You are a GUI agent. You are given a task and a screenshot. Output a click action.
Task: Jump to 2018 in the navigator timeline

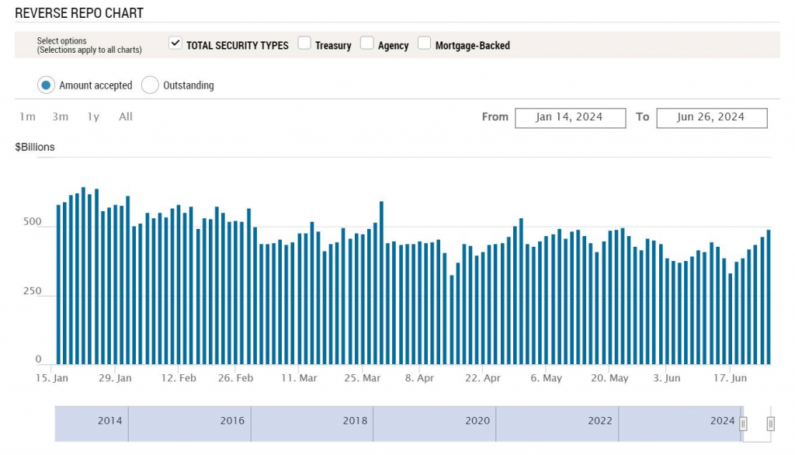click(x=355, y=422)
